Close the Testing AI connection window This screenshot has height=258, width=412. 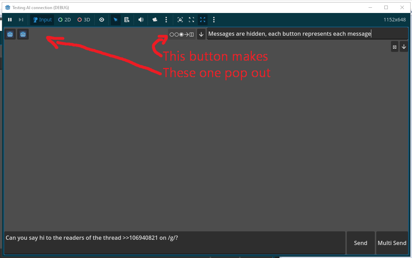pos(402,7)
